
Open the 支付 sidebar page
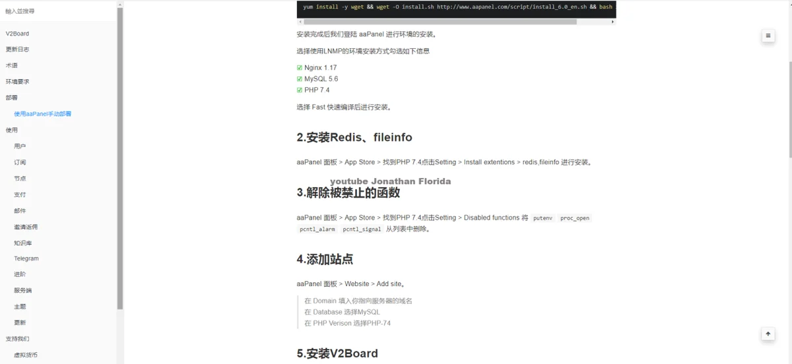point(20,195)
